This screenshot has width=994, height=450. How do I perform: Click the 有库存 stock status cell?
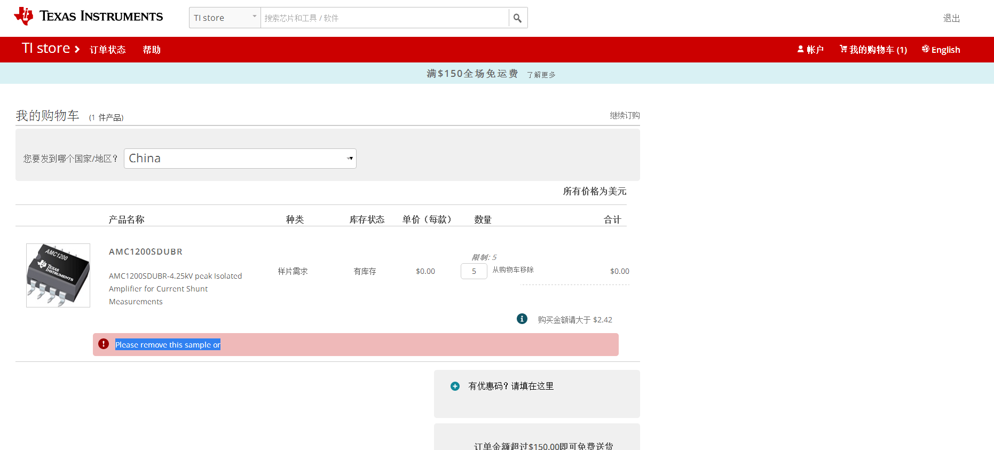click(365, 271)
